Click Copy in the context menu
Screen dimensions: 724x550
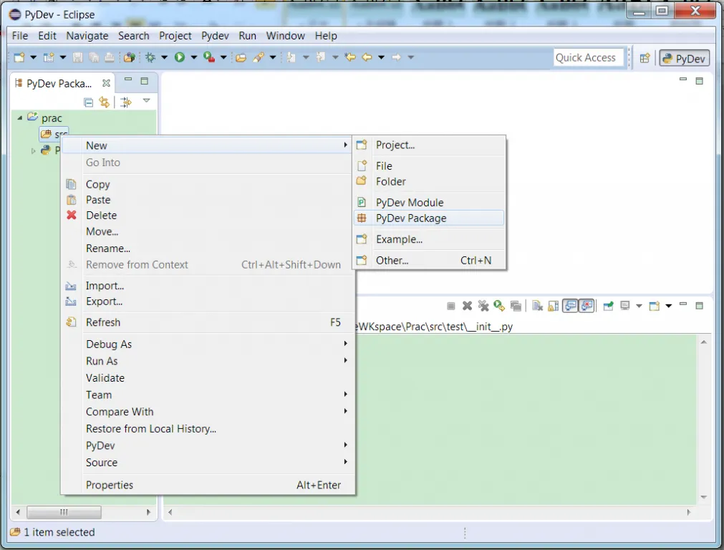coord(208,184)
